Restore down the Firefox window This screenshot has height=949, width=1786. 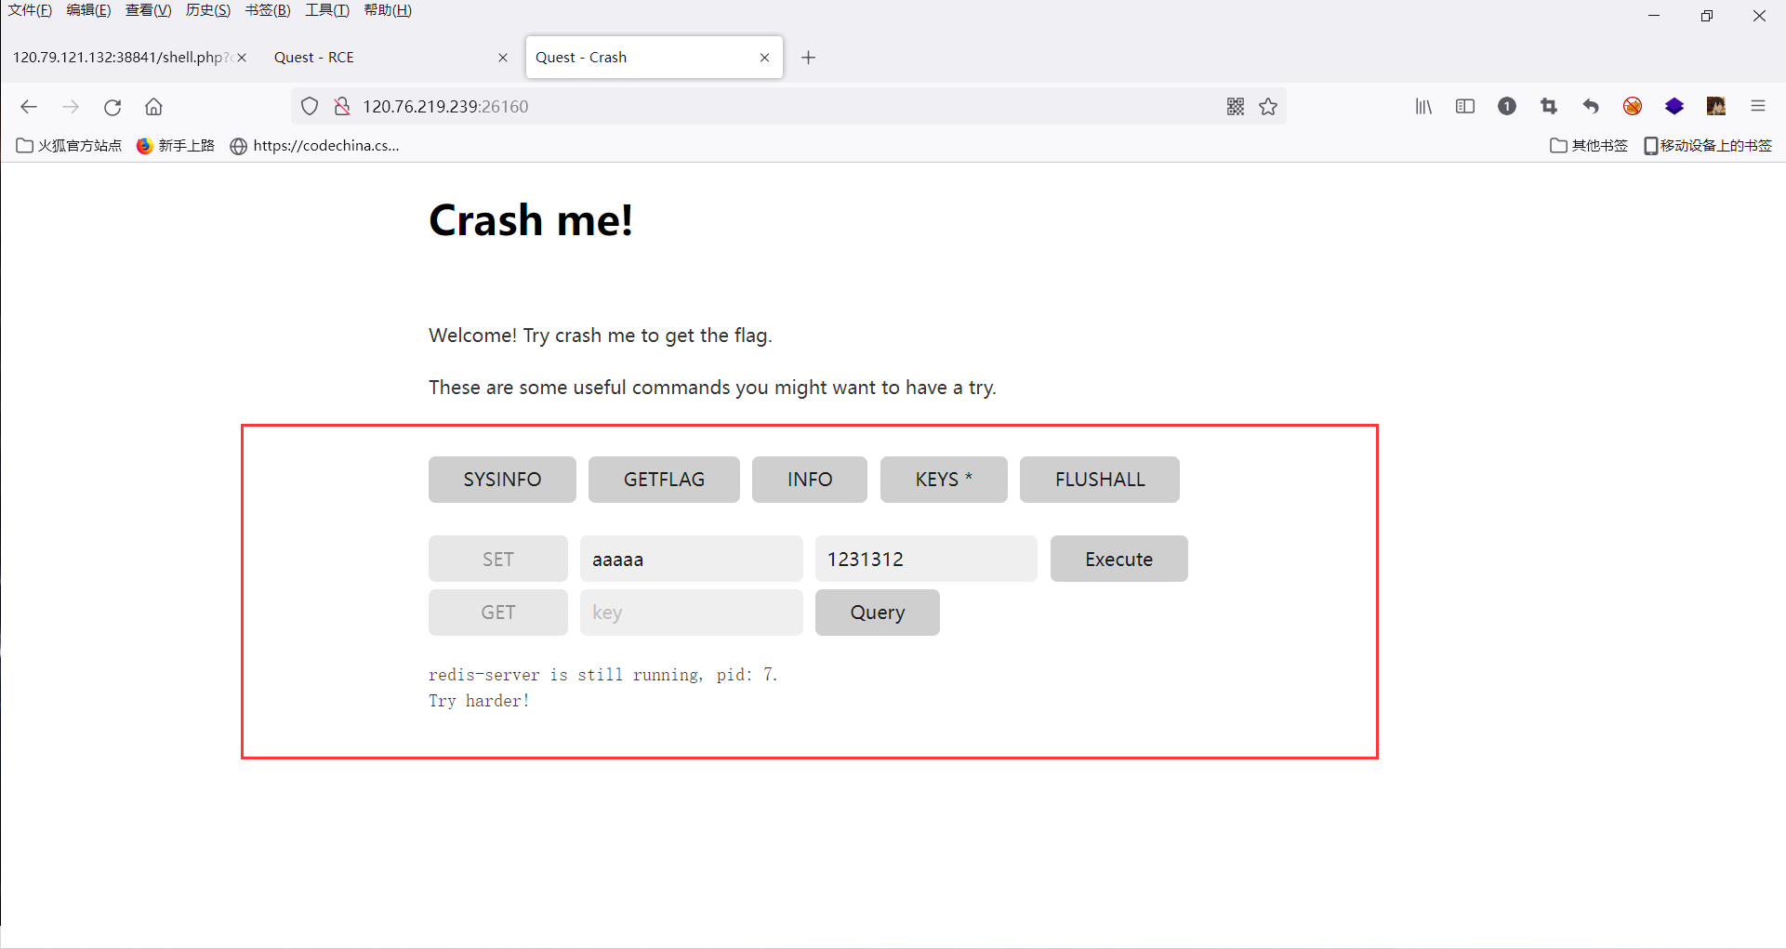[x=1707, y=16]
